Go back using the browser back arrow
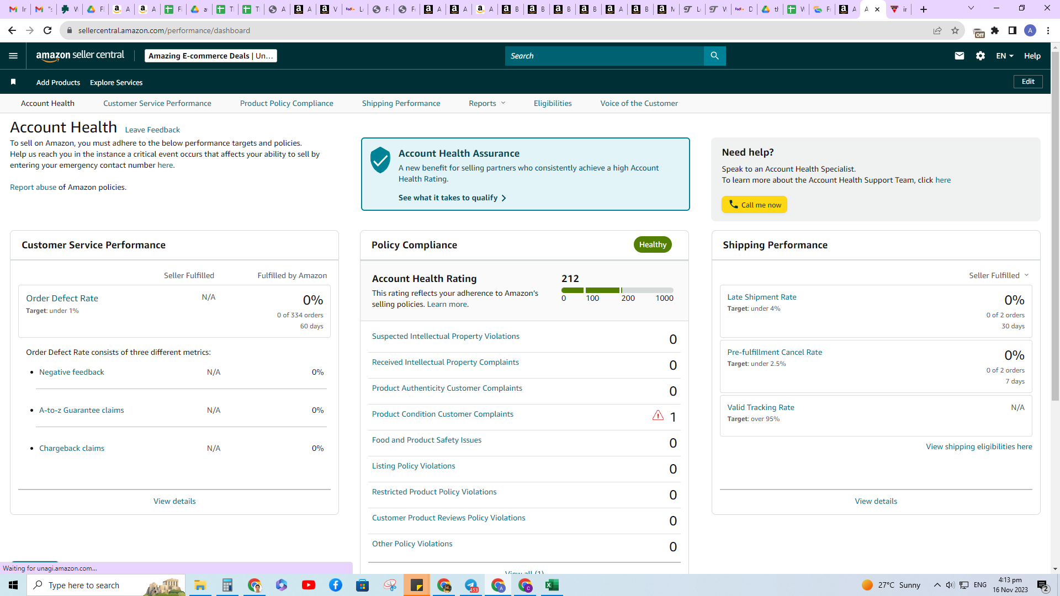The height and width of the screenshot is (596, 1060). coord(12,30)
